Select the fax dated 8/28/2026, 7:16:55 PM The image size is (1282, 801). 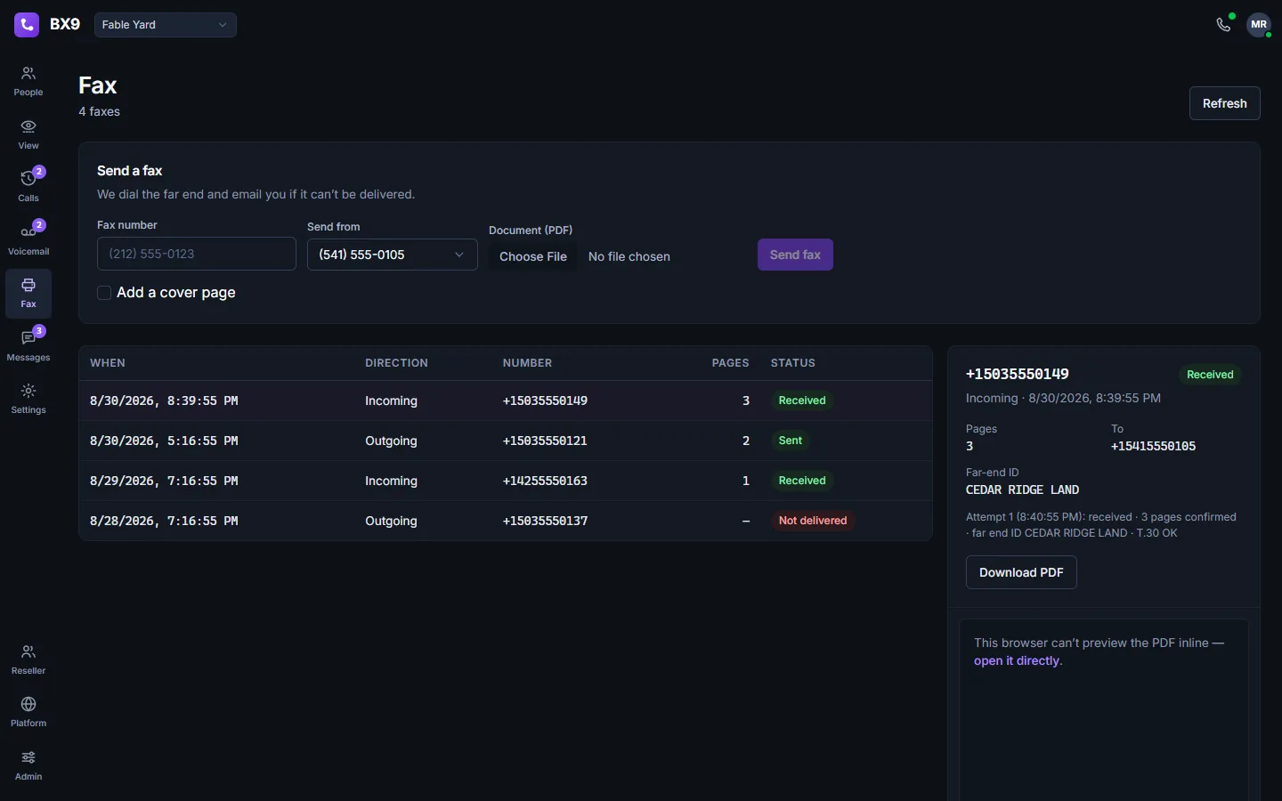tap(506, 521)
